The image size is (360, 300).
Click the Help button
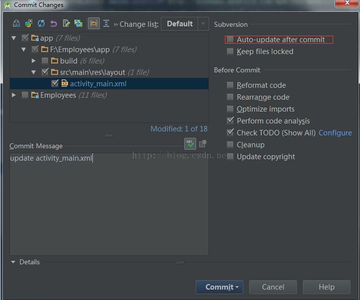click(326, 287)
